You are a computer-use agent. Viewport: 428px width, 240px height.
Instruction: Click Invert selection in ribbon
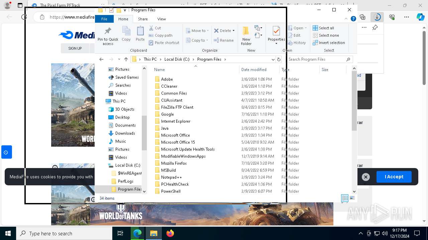[x=329, y=43]
